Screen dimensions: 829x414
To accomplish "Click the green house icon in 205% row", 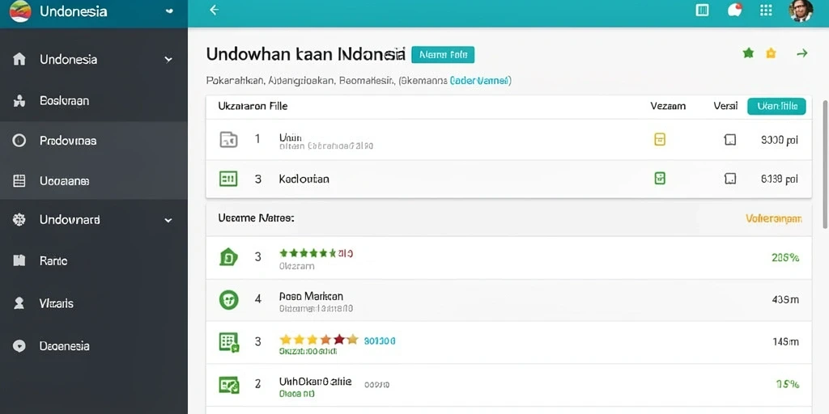I will 228,257.
